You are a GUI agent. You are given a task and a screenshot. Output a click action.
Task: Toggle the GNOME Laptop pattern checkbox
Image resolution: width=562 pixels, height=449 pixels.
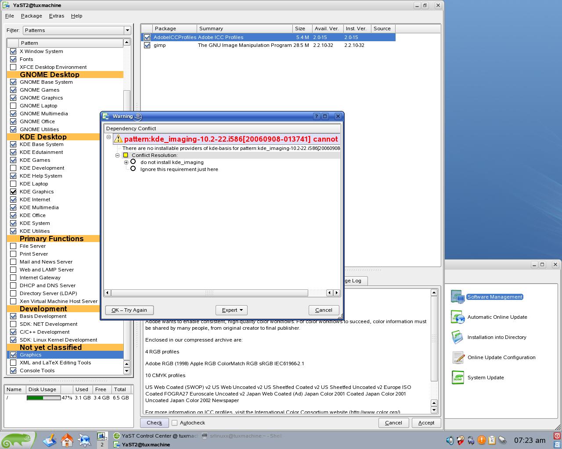pyautogui.click(x=13, y=106)
